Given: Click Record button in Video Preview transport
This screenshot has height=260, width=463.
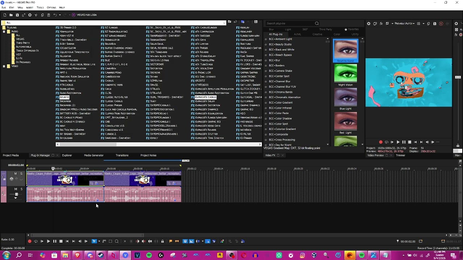Looking at the screenshot, I should tap(381, 142).
